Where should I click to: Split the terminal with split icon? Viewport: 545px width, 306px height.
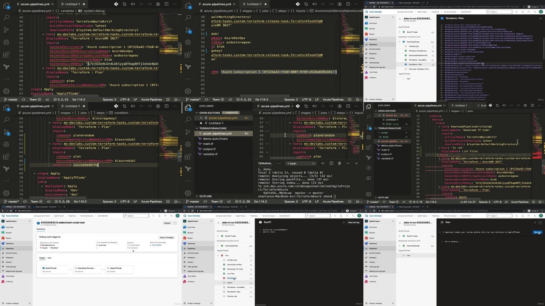click(x=331, y=163)
